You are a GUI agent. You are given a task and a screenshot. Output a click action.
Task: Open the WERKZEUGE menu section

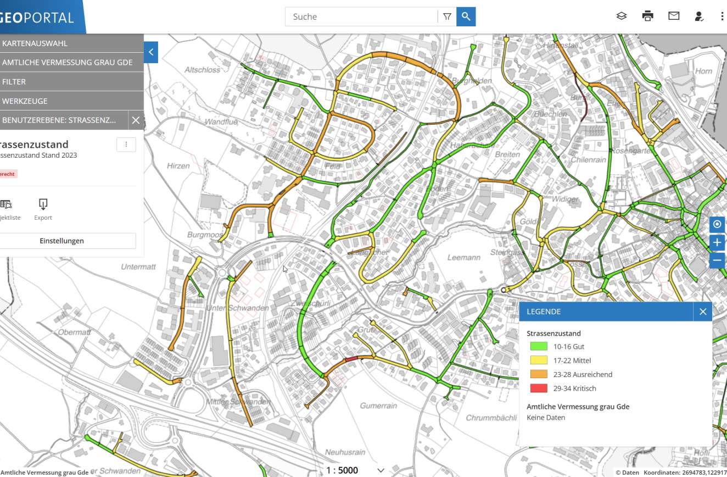(x=71, y=101)
